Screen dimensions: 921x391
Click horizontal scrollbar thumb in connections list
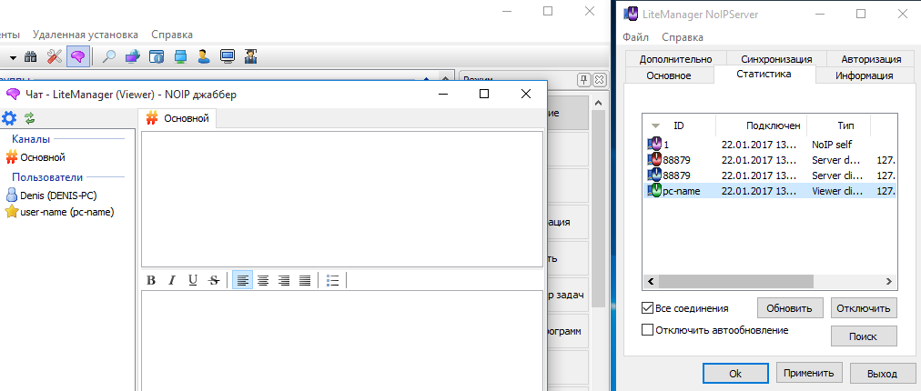point(736,281)
